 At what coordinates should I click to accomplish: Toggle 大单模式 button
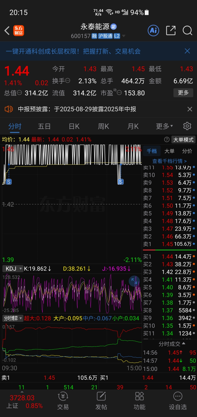[x=183, y=140]
